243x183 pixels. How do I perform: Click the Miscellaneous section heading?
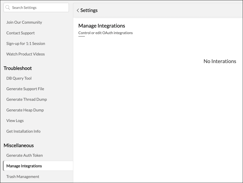[19, 145]
